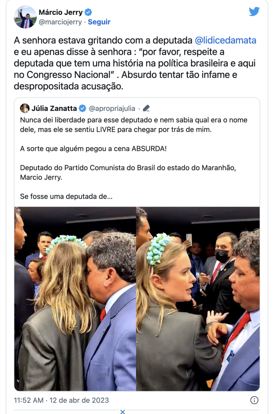Open left photo of man behind woman
The height and width of the screenshot is (414, 273).
tap(75, 299)
